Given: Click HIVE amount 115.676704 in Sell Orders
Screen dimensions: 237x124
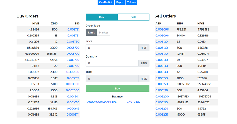Looking at the screenshot, I should (204, 96).
